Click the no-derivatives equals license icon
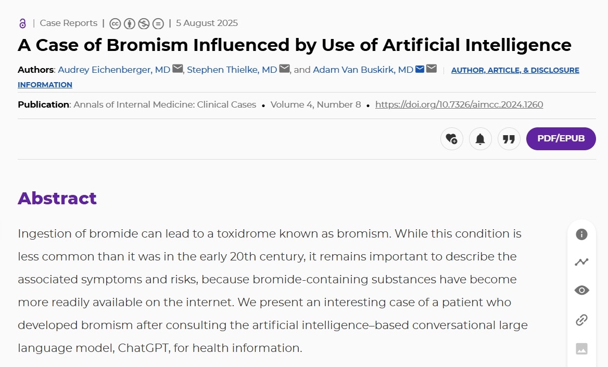 point(158,23)
